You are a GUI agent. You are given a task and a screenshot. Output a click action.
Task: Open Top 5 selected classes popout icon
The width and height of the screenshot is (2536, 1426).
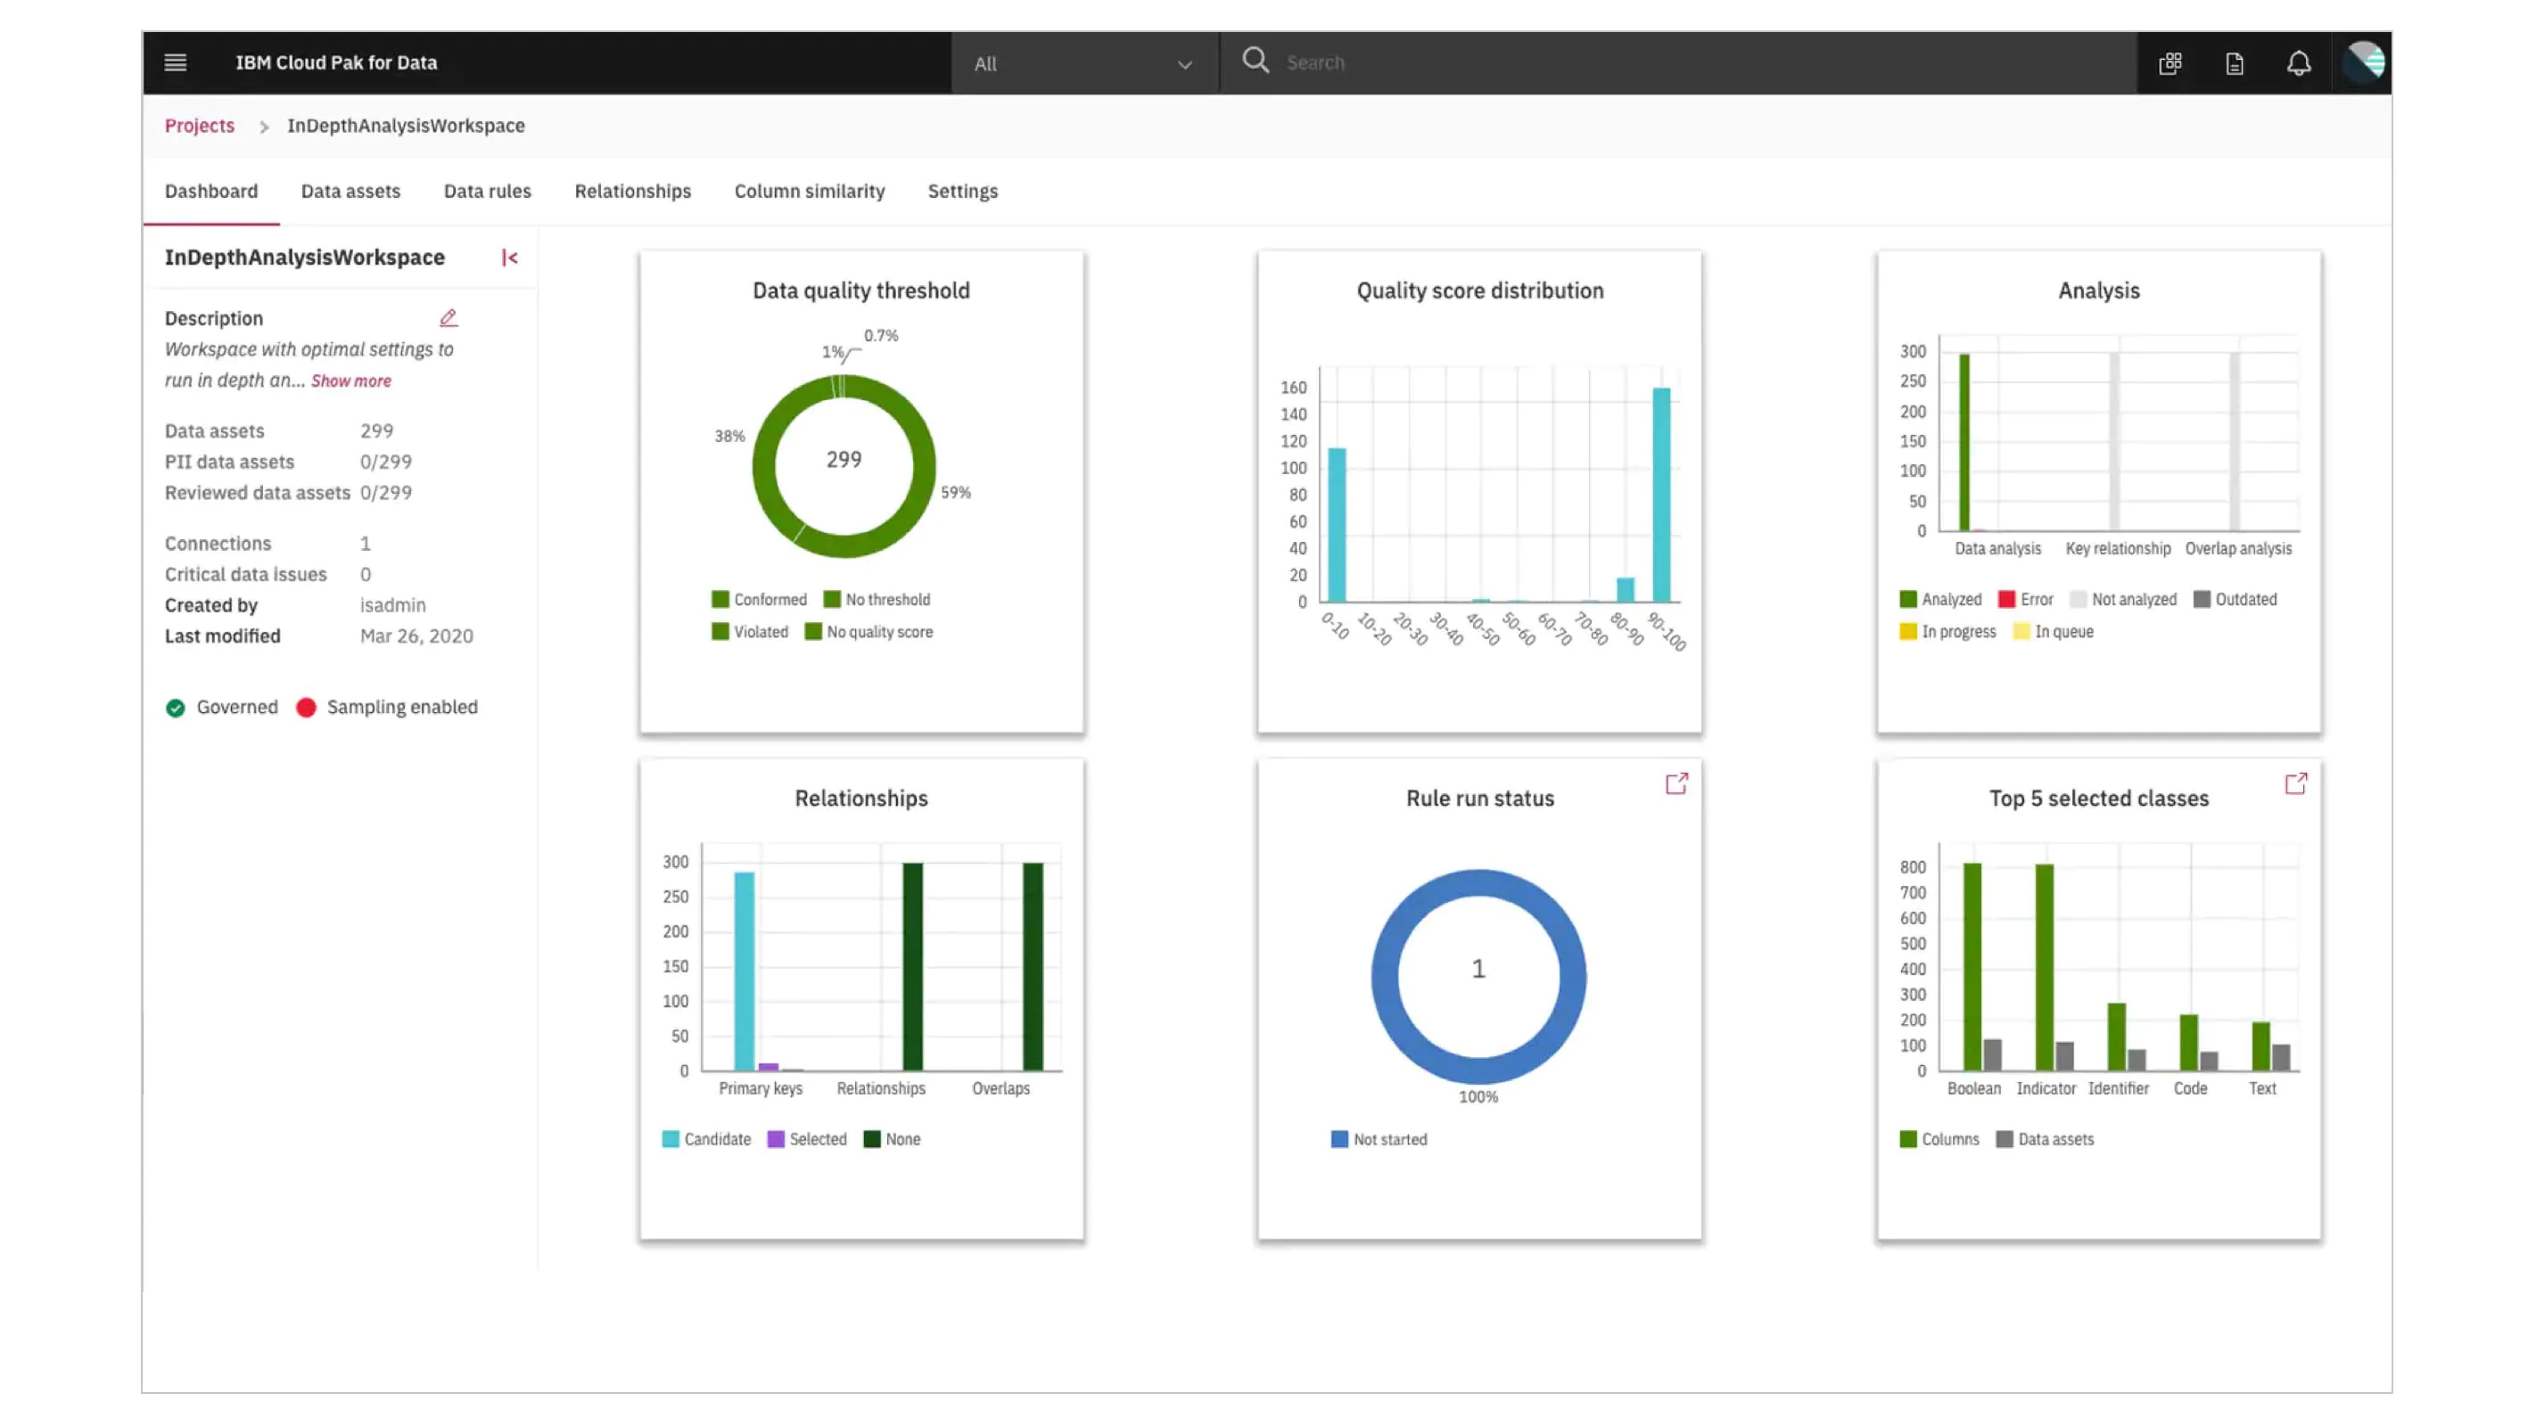point(2295,783)
